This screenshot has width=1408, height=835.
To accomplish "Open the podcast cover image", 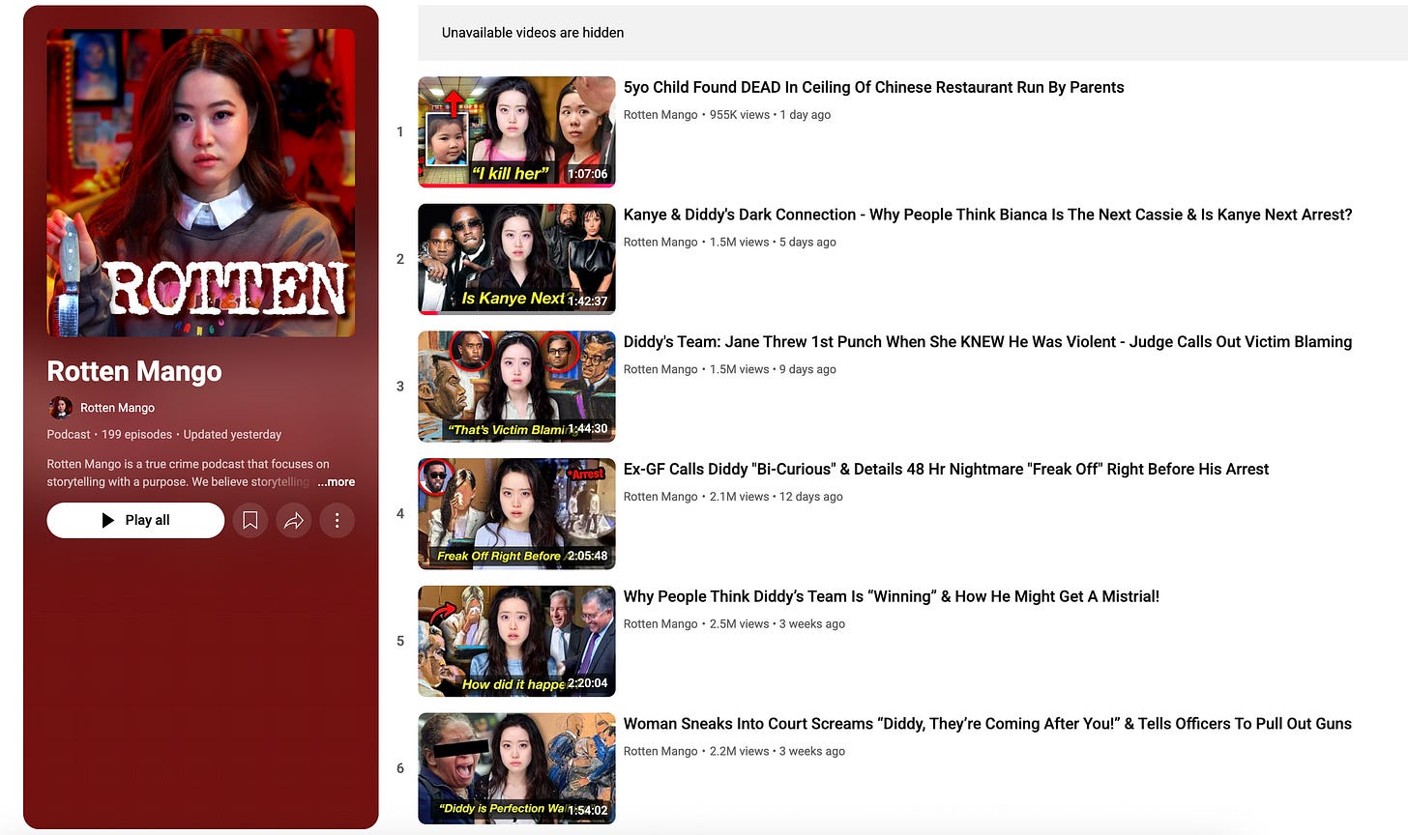I will (201, 183).
